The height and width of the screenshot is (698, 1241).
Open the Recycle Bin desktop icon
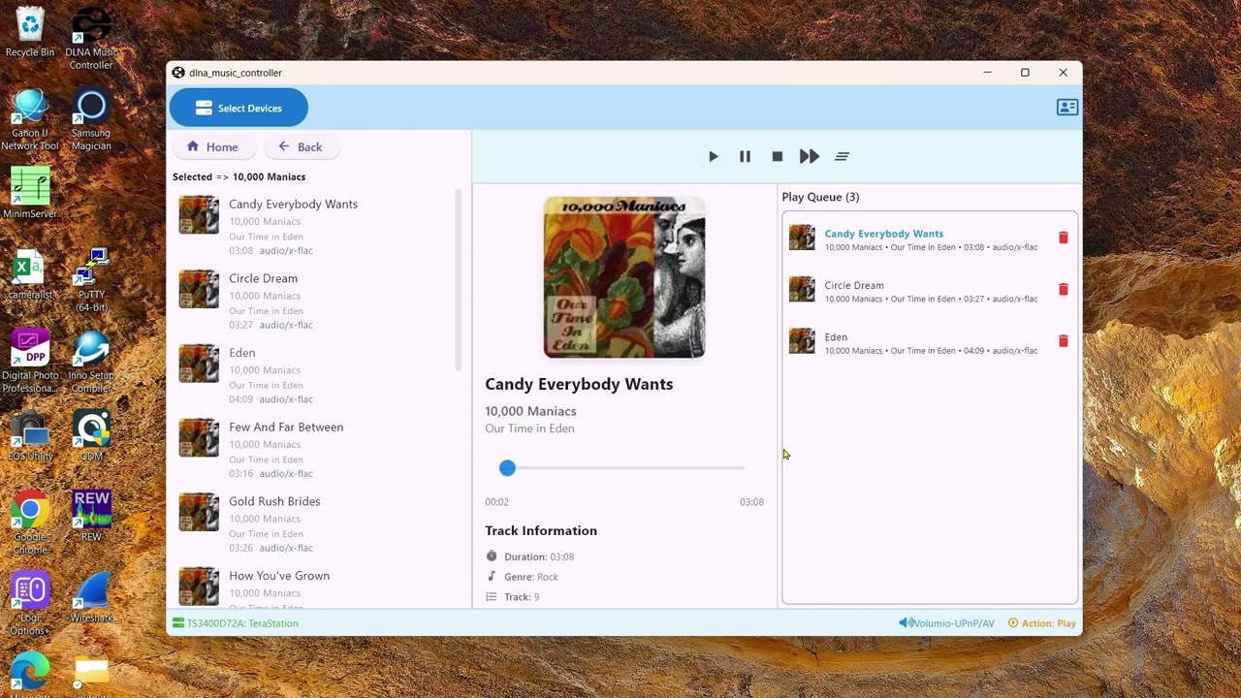[30, 32]
